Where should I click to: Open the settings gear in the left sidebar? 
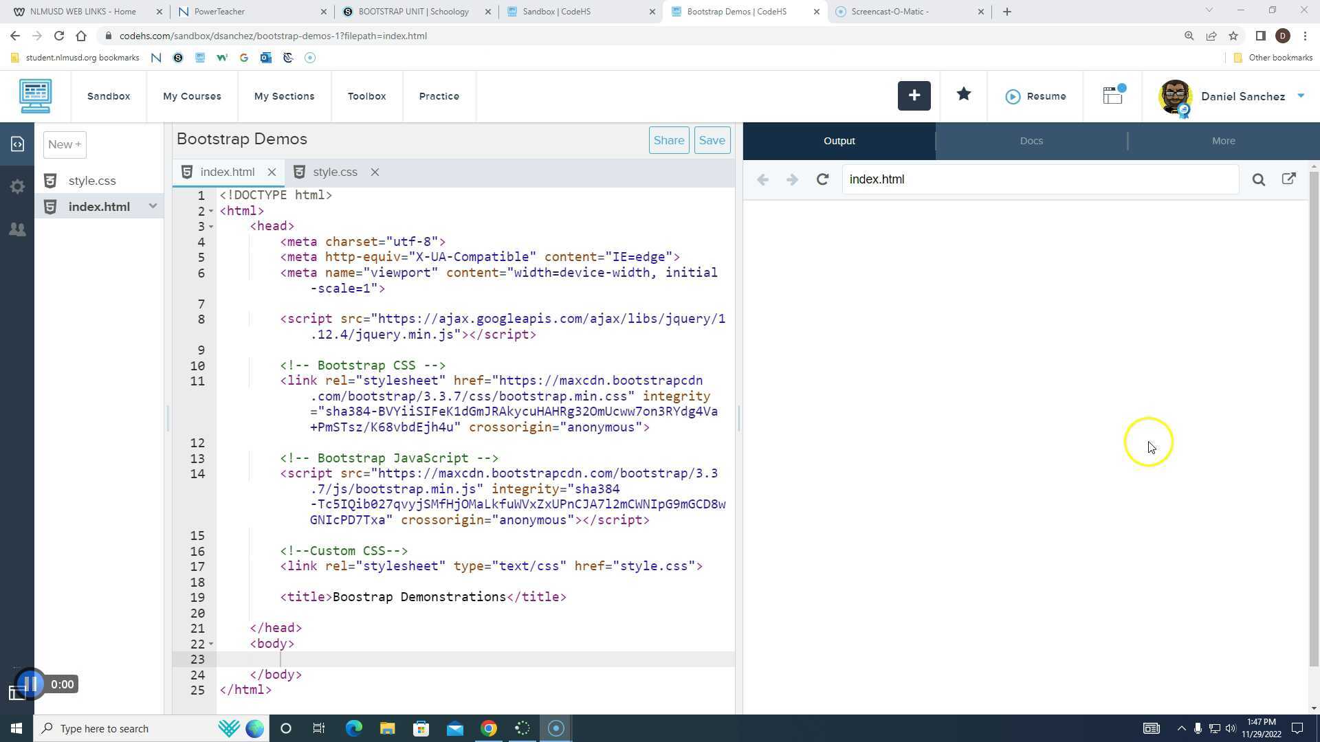pyautogui.click(x=16, y=186)
